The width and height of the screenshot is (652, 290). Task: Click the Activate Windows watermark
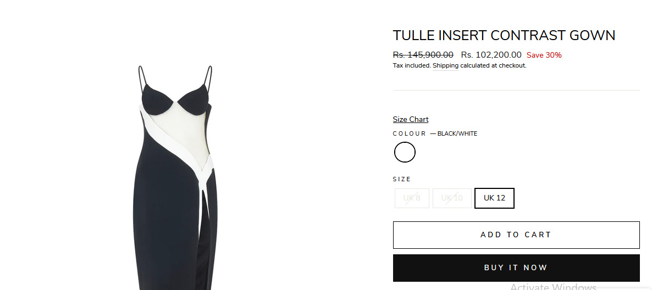tap(553, 287)
